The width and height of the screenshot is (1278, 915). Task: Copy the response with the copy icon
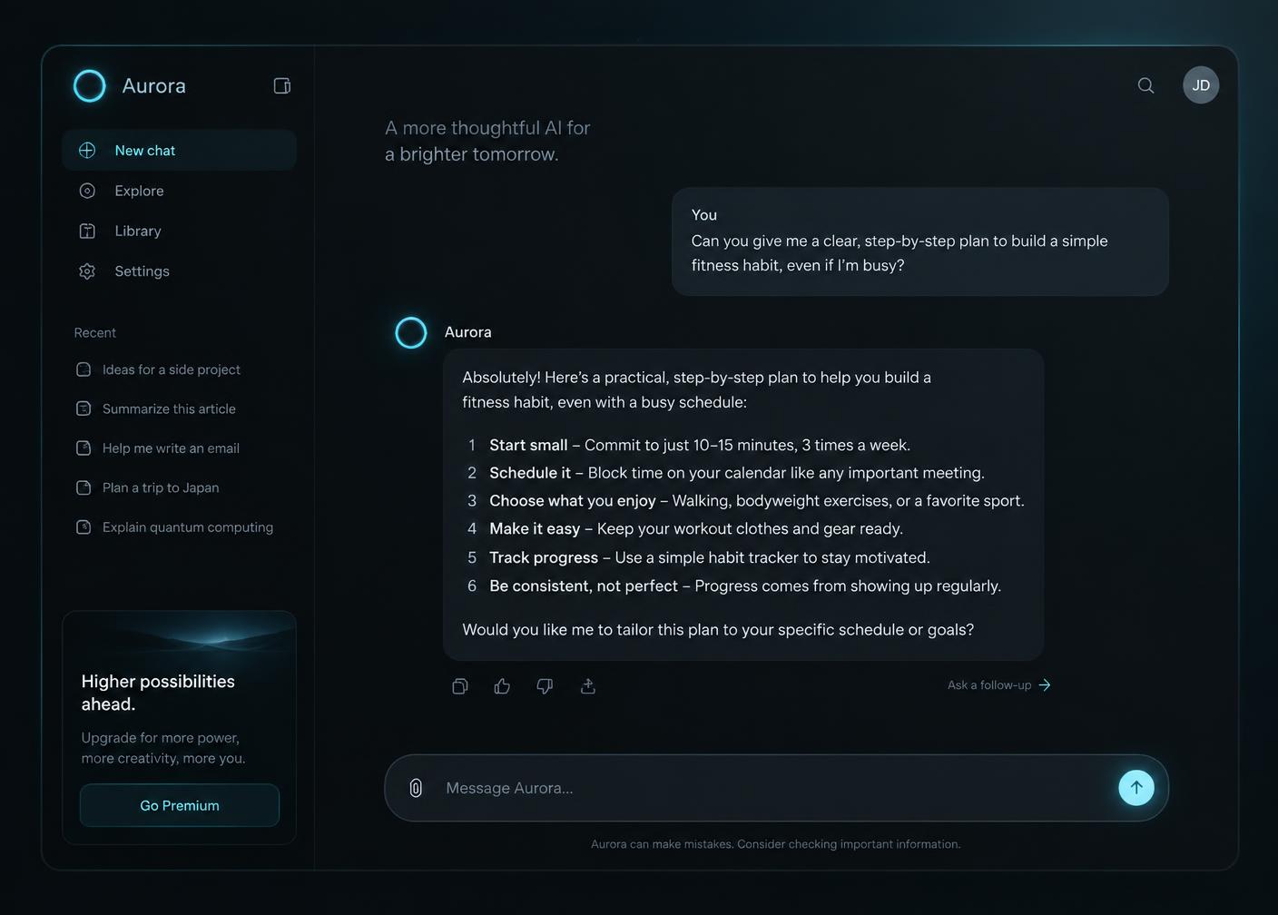pos(460,686)
